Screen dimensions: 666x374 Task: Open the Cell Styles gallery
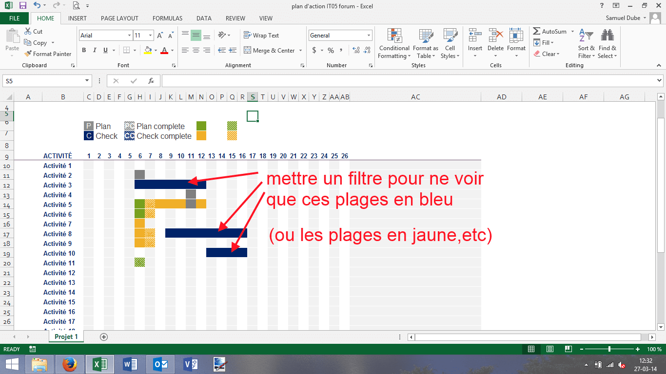tap(450, 44)
